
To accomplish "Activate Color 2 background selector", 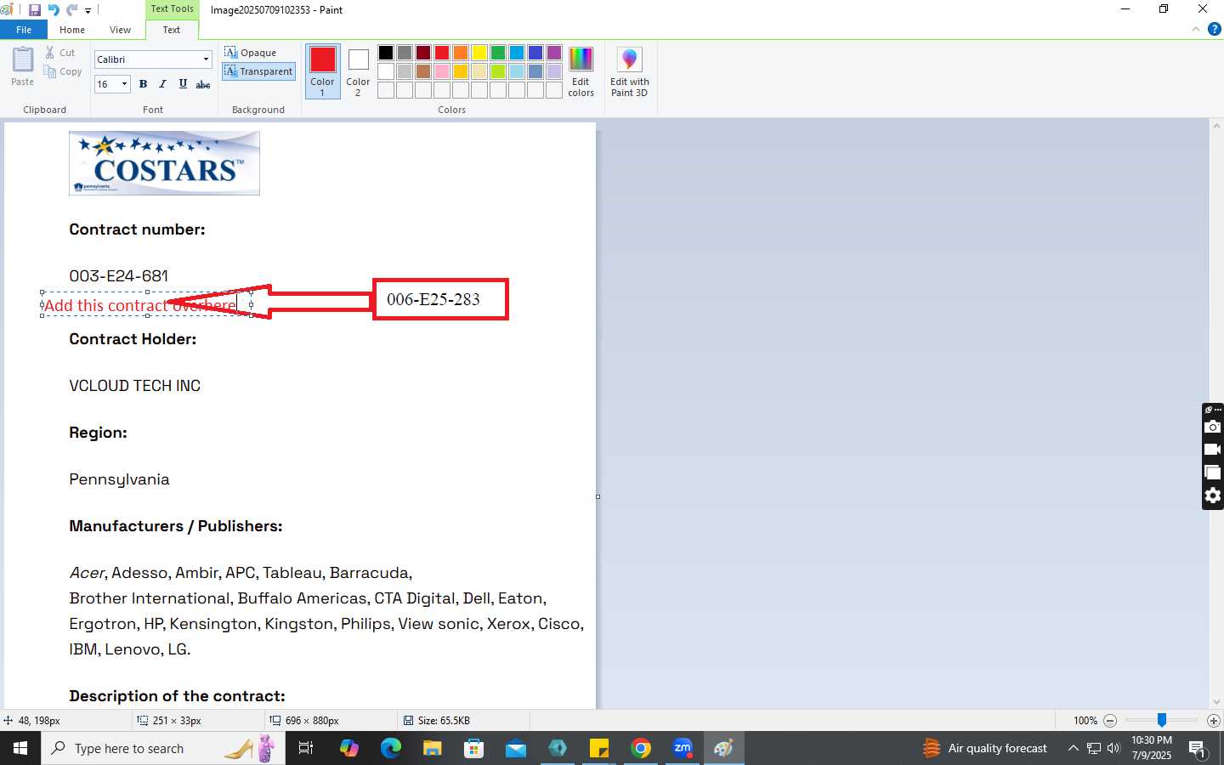I will coord(358,71).
